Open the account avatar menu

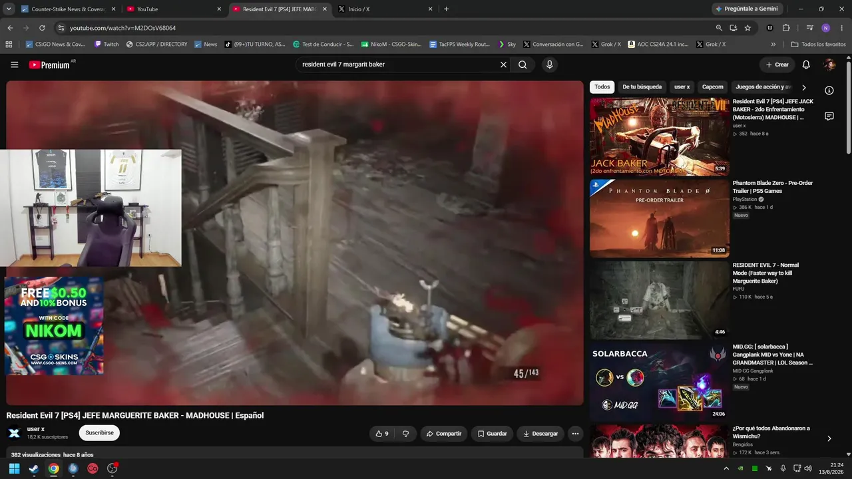[x=829, y=65]
